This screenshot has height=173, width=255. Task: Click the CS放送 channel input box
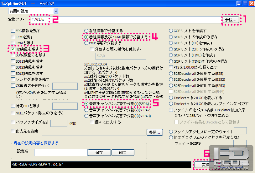click(65, 86)
